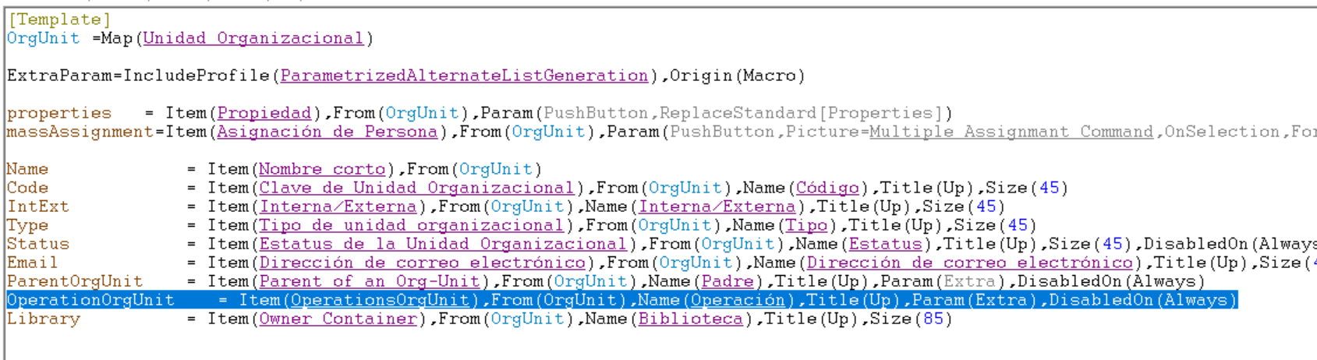Viewport: 1317px width, 360px height.
Task: Click 'OnSelection' in massAssignment line
Action: point(1222,132)
